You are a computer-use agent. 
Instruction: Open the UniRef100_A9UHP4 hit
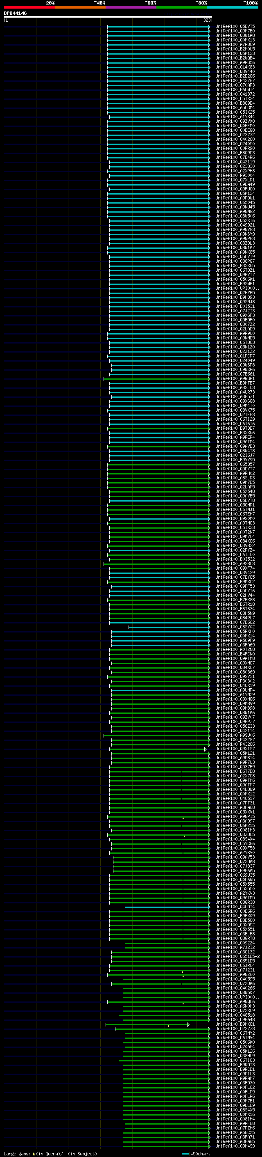click(235, 690)
